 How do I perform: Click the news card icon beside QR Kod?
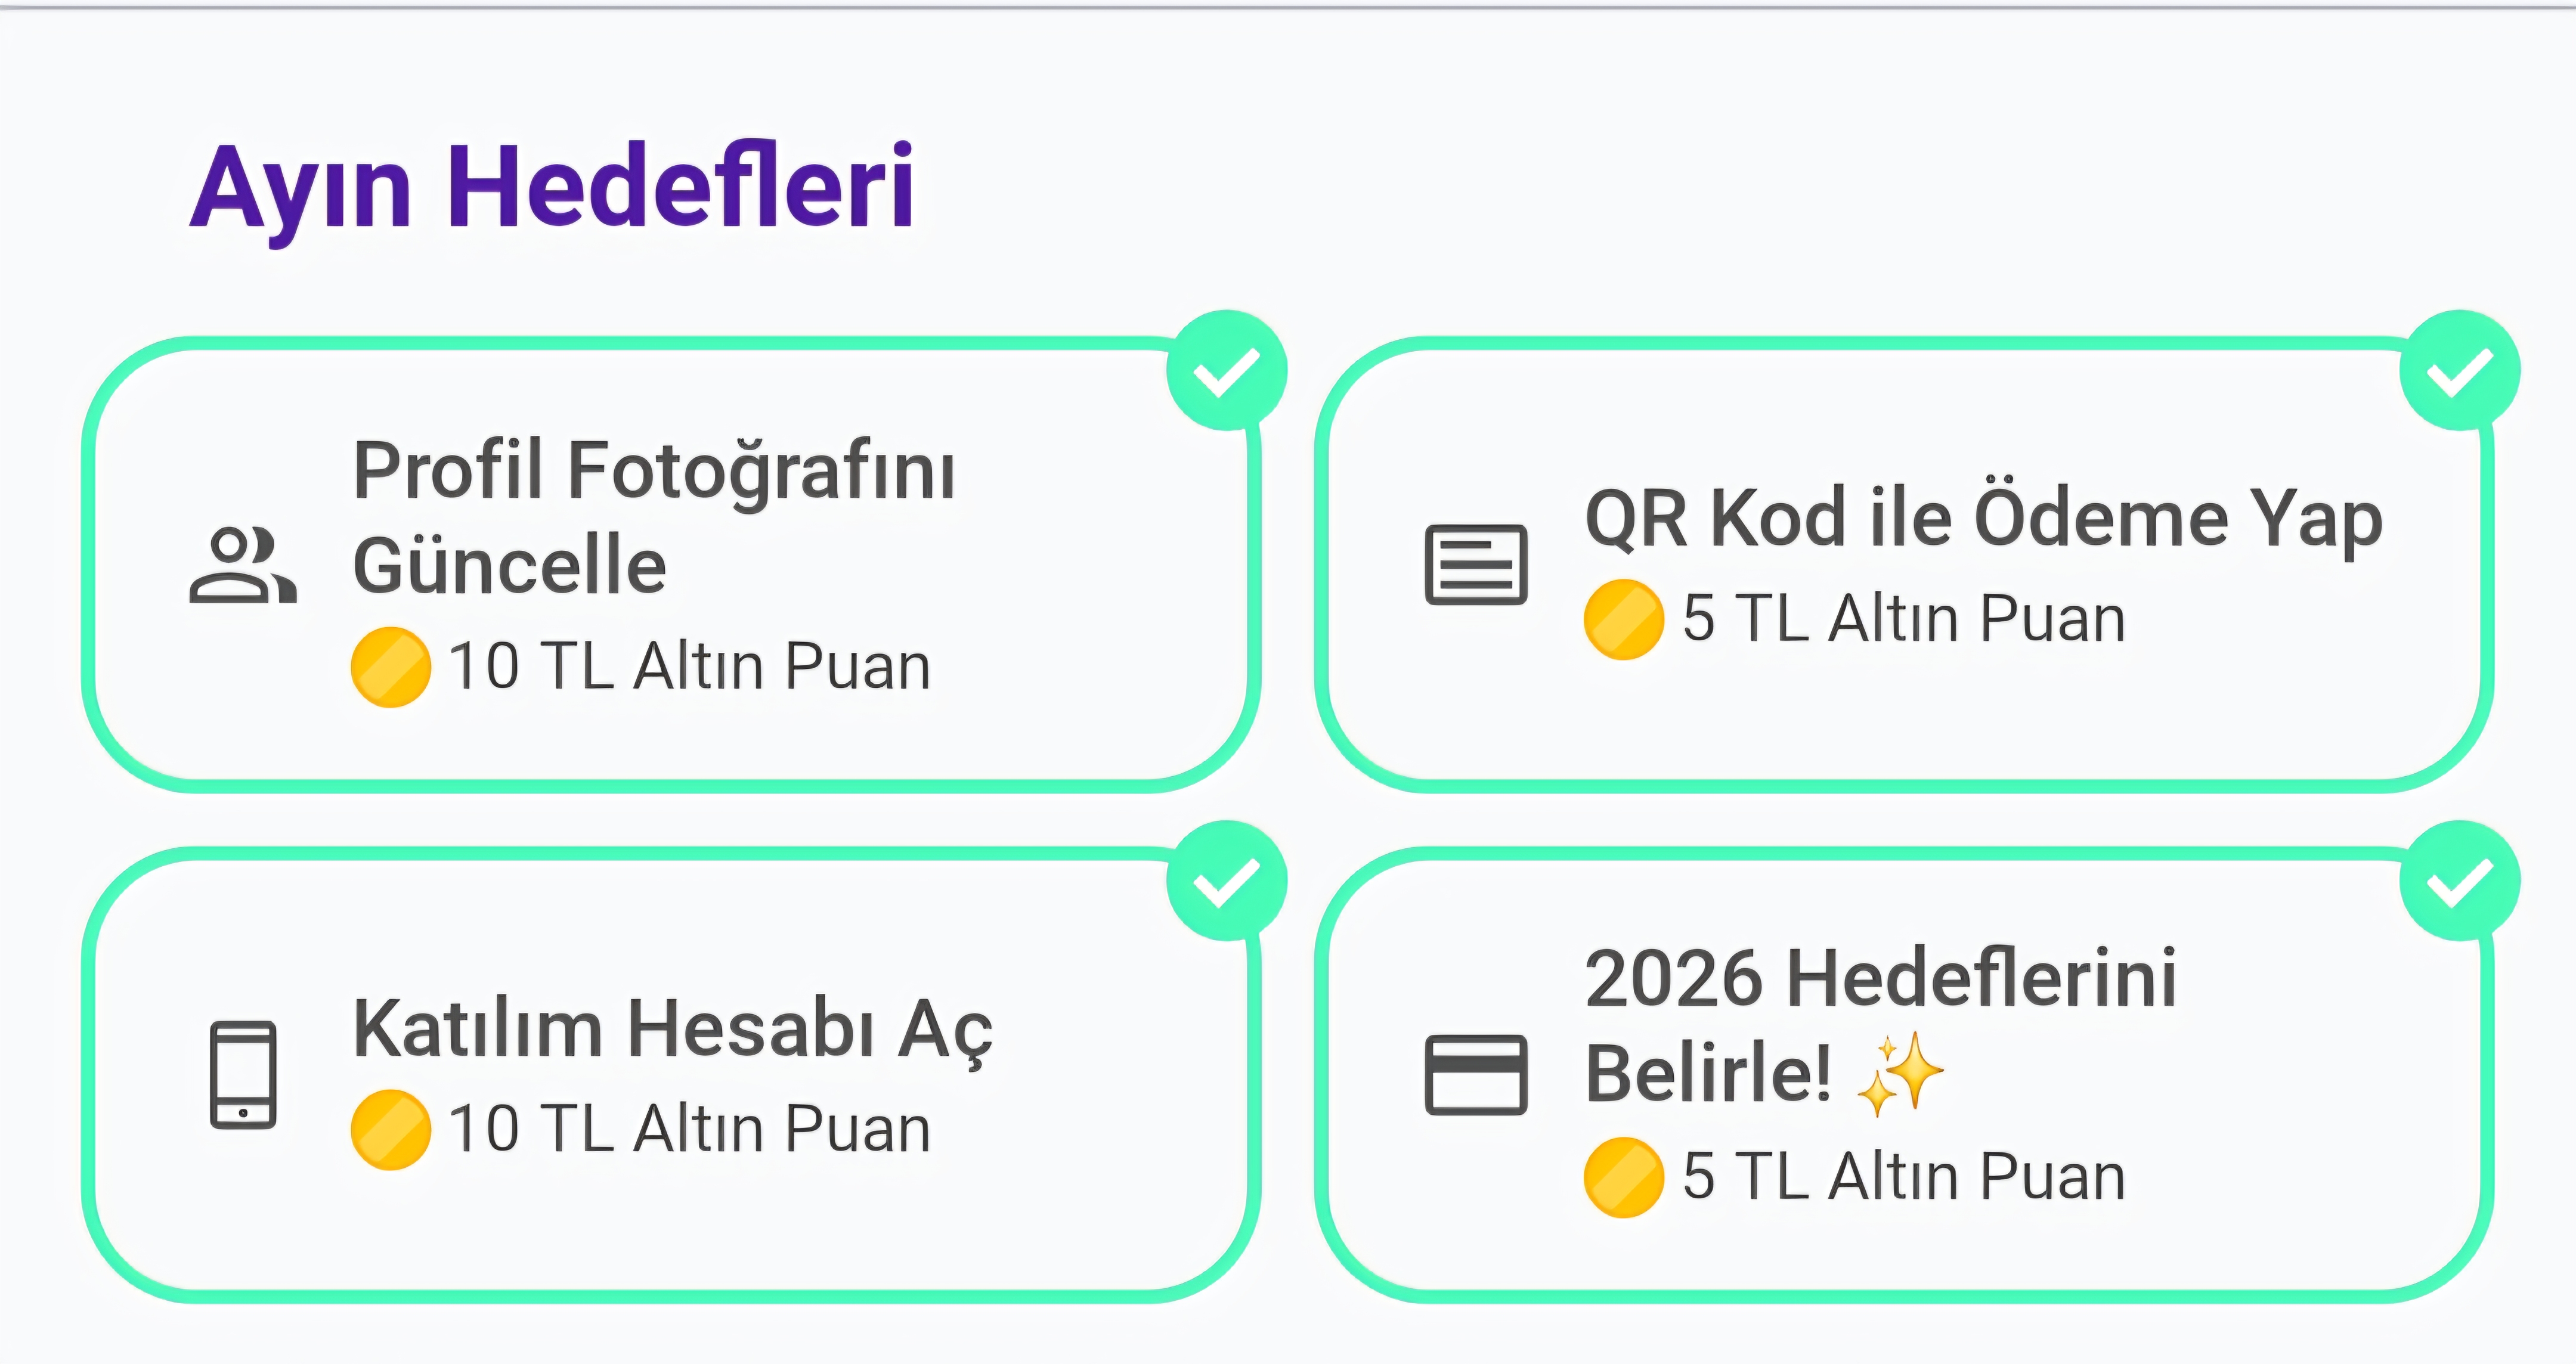click(1476, 565)
